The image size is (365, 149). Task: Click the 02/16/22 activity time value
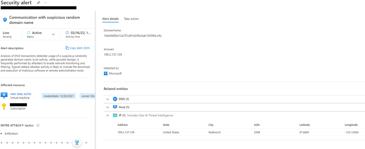[x=81, y=33]
